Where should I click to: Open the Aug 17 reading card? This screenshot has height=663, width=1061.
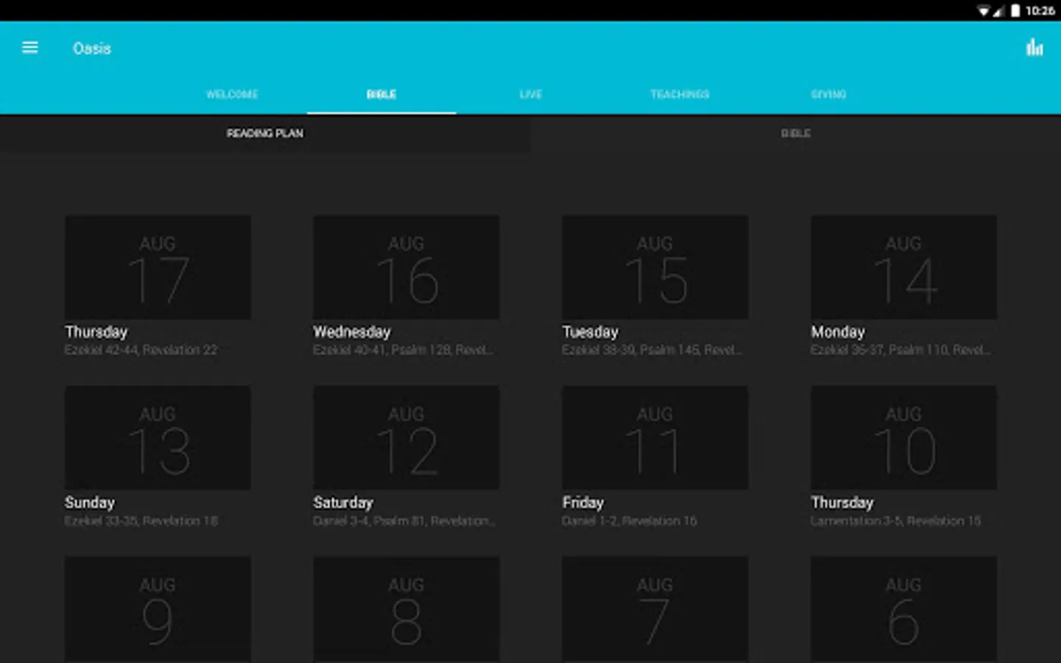(158, 267)
